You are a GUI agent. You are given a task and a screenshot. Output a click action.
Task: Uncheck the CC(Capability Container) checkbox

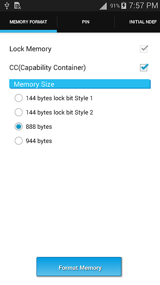(x=144, y=67)
